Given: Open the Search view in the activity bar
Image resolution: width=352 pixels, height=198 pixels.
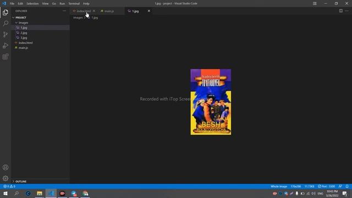Looking at the screenshot, I should point(5,23).
